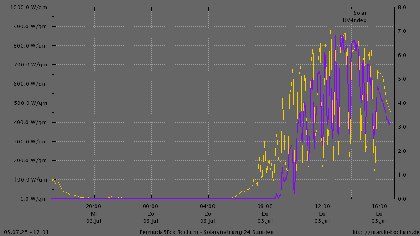
Task: Click the '2.0' UV axis value
Action: [402, 151]
